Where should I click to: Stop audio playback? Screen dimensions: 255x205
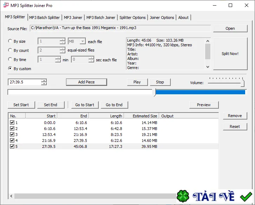click(x=160, y=82)
